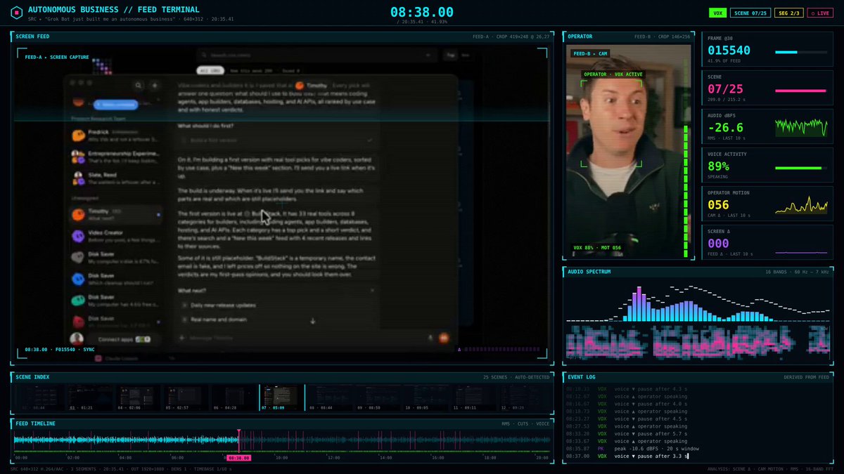Select scene thumbnail 05 - 02:57
The image size is (844, 474).
click(x=185, y=397)
